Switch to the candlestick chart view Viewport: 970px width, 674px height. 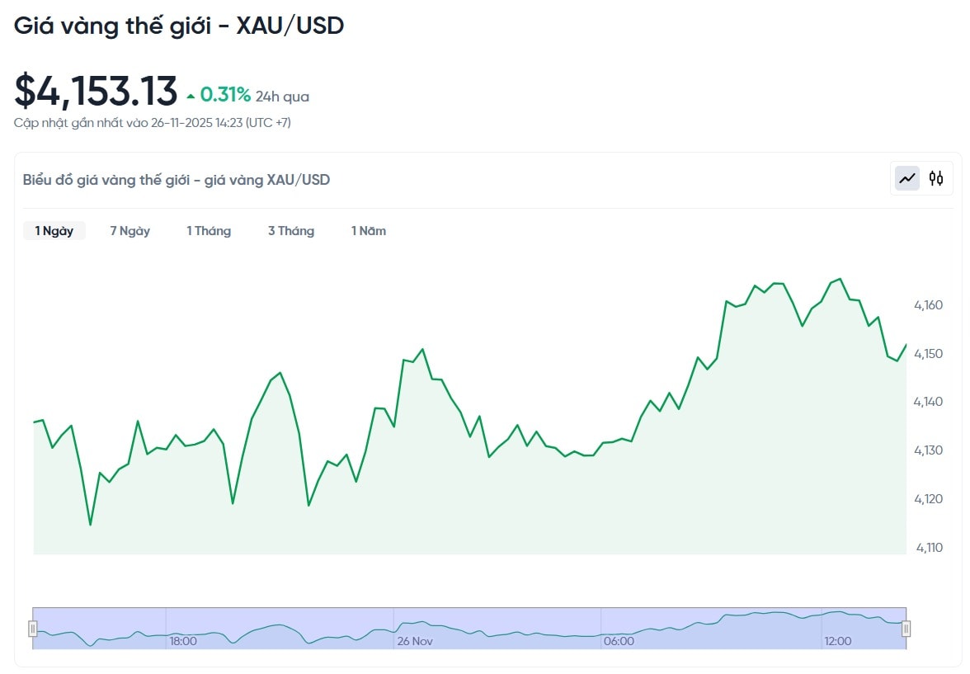pos(936,178)
